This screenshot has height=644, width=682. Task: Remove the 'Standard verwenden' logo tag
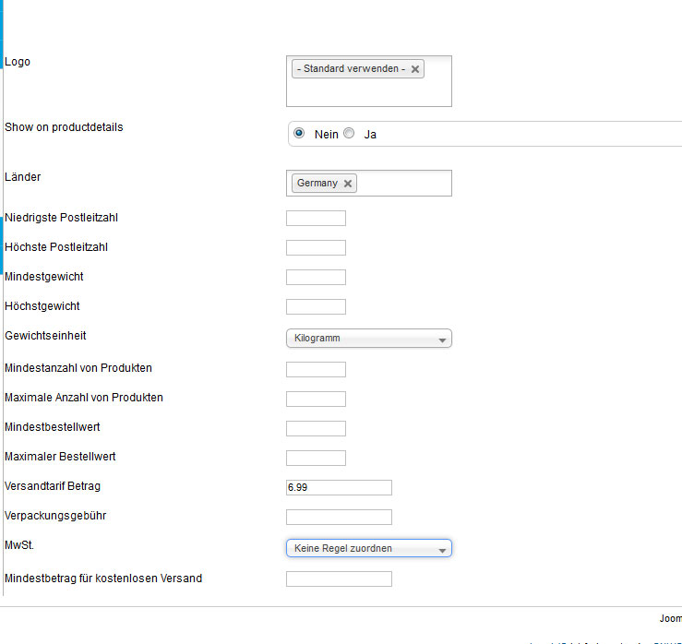click(415, 69)
